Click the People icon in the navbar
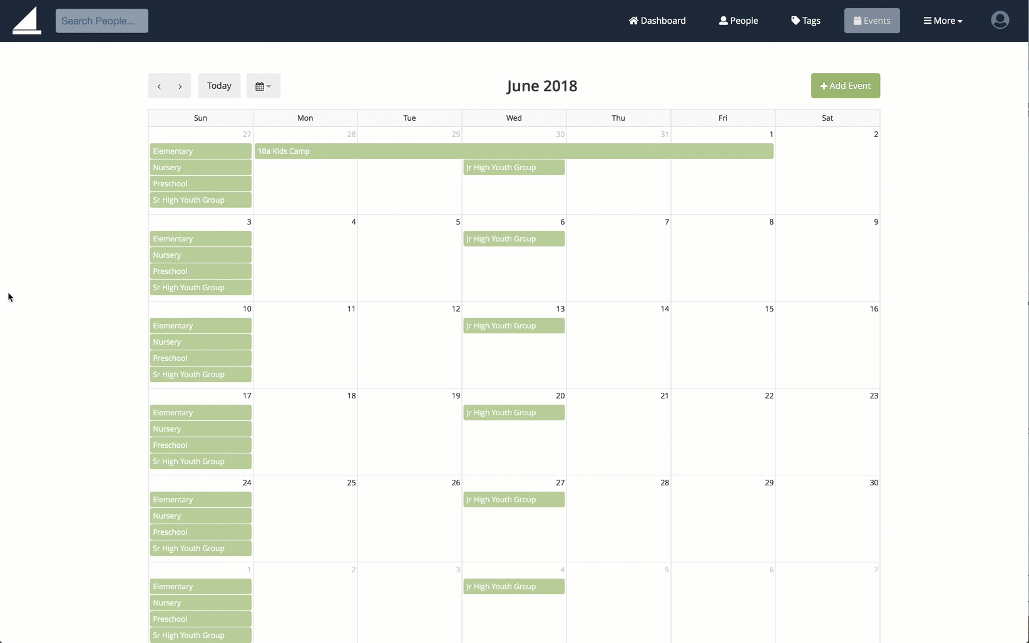Image resolution: width=1029 pixels, height=643 pixels. [x=724, y=20]
